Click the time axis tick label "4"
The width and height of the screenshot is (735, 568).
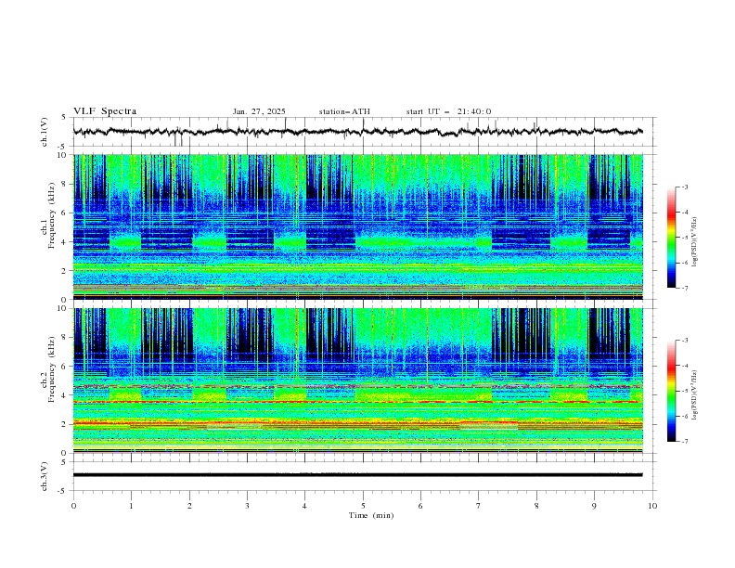pos(305,506)
